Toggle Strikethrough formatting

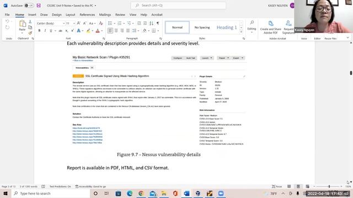coord(60,31)
